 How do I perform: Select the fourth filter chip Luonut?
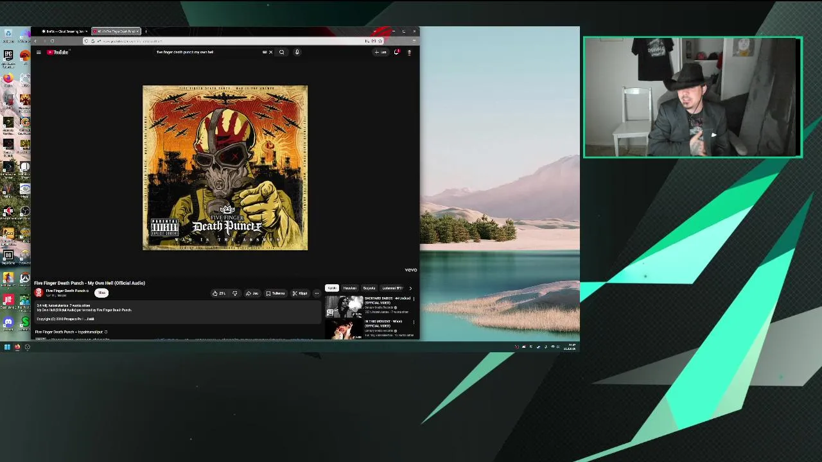coord(392,288)
